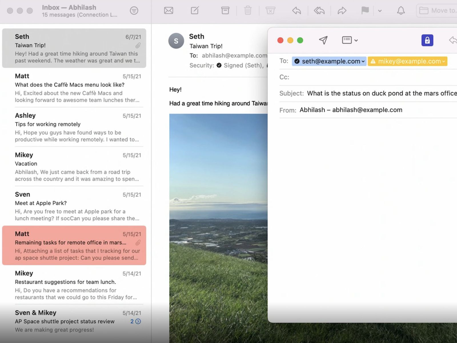457x343 pixels.
Task: Reply to the selected email
Action: [x=296, y=11]
